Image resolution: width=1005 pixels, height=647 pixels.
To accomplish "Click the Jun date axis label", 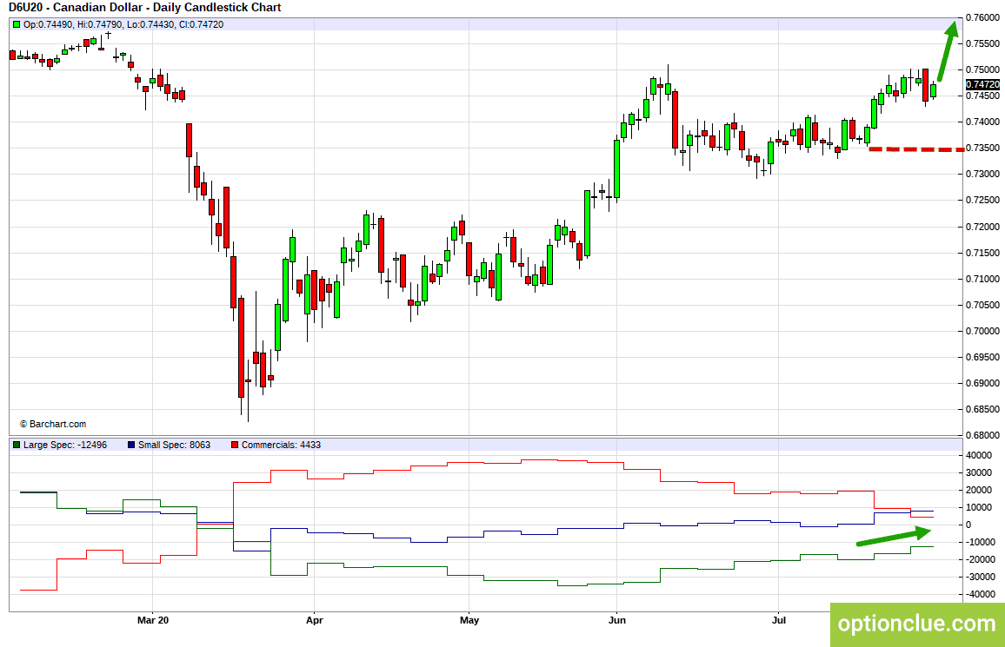I will [616, 620].
